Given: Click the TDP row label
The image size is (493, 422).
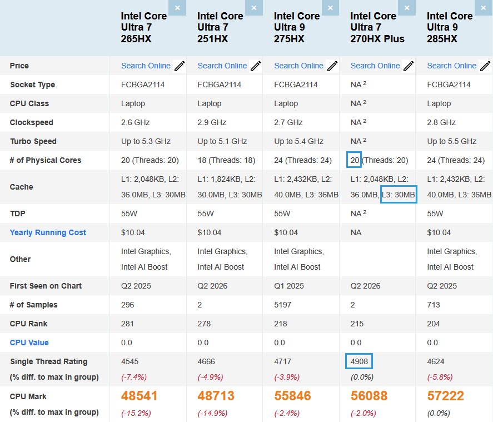Looking at the screenshot, I should click(17, 214).
